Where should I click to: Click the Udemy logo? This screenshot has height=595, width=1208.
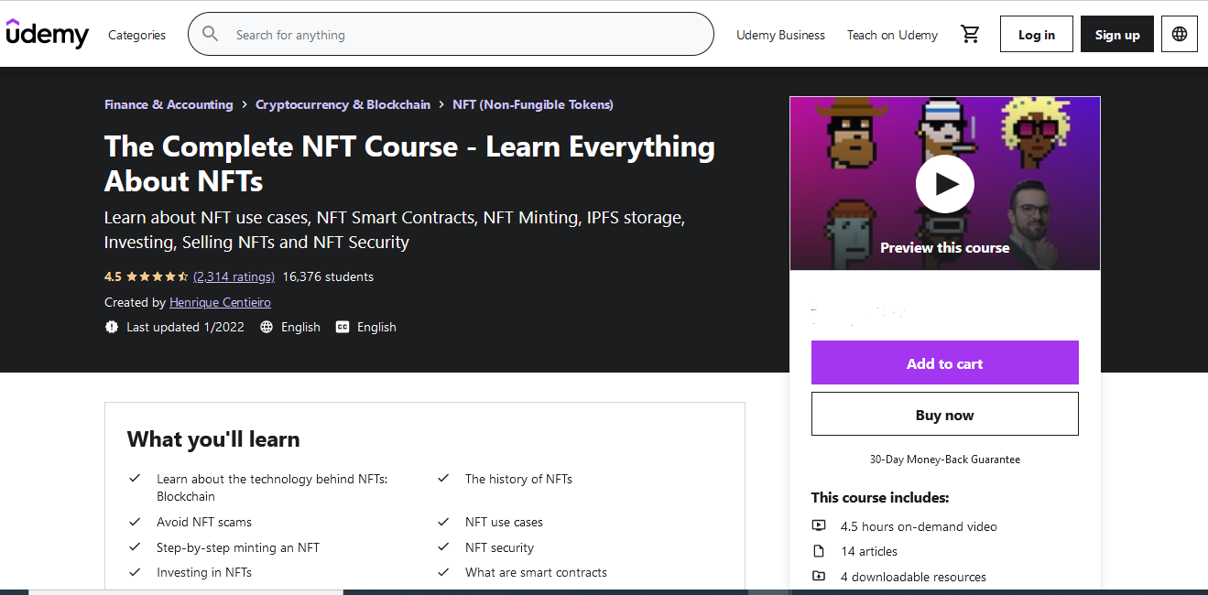coord(48,34)
